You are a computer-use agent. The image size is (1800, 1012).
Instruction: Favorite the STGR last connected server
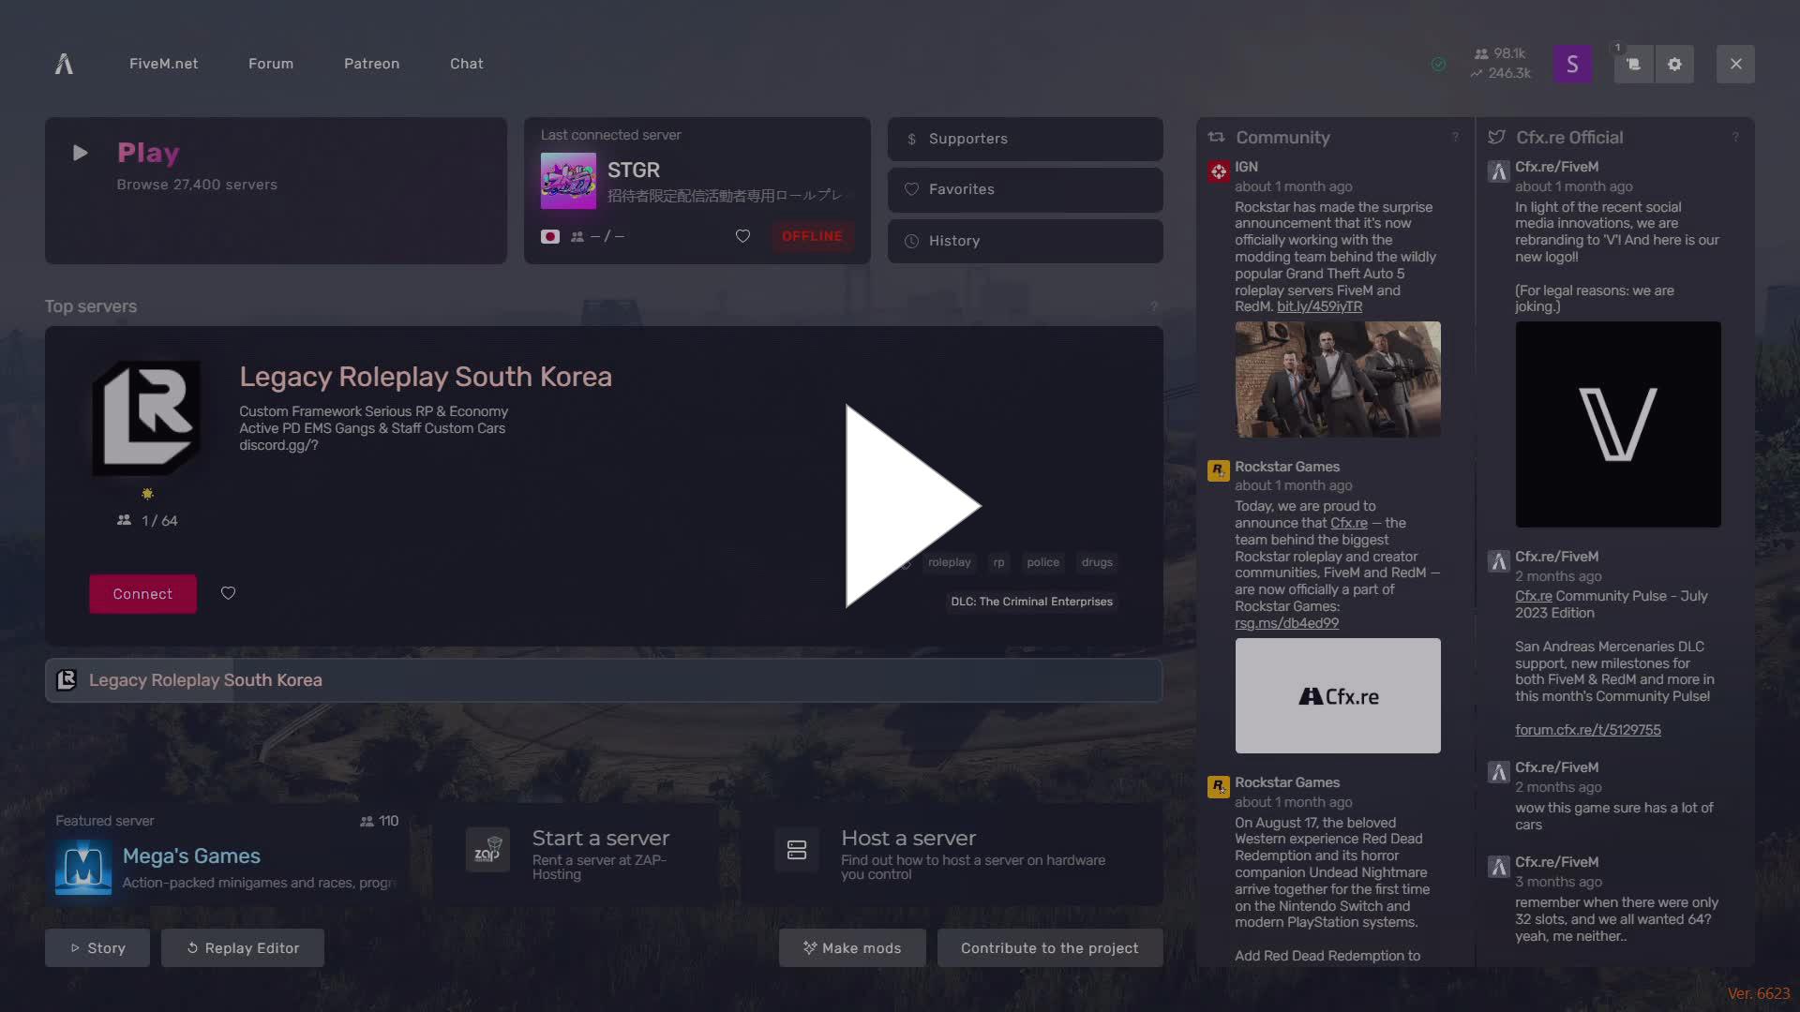point(742,236)
